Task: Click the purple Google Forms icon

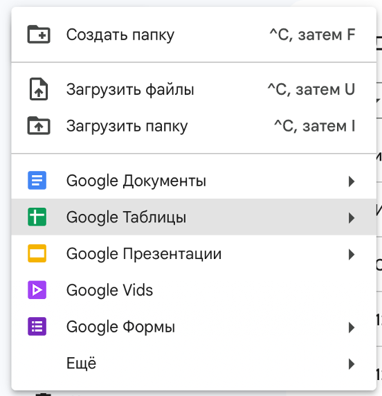Action: click(37, 326)
